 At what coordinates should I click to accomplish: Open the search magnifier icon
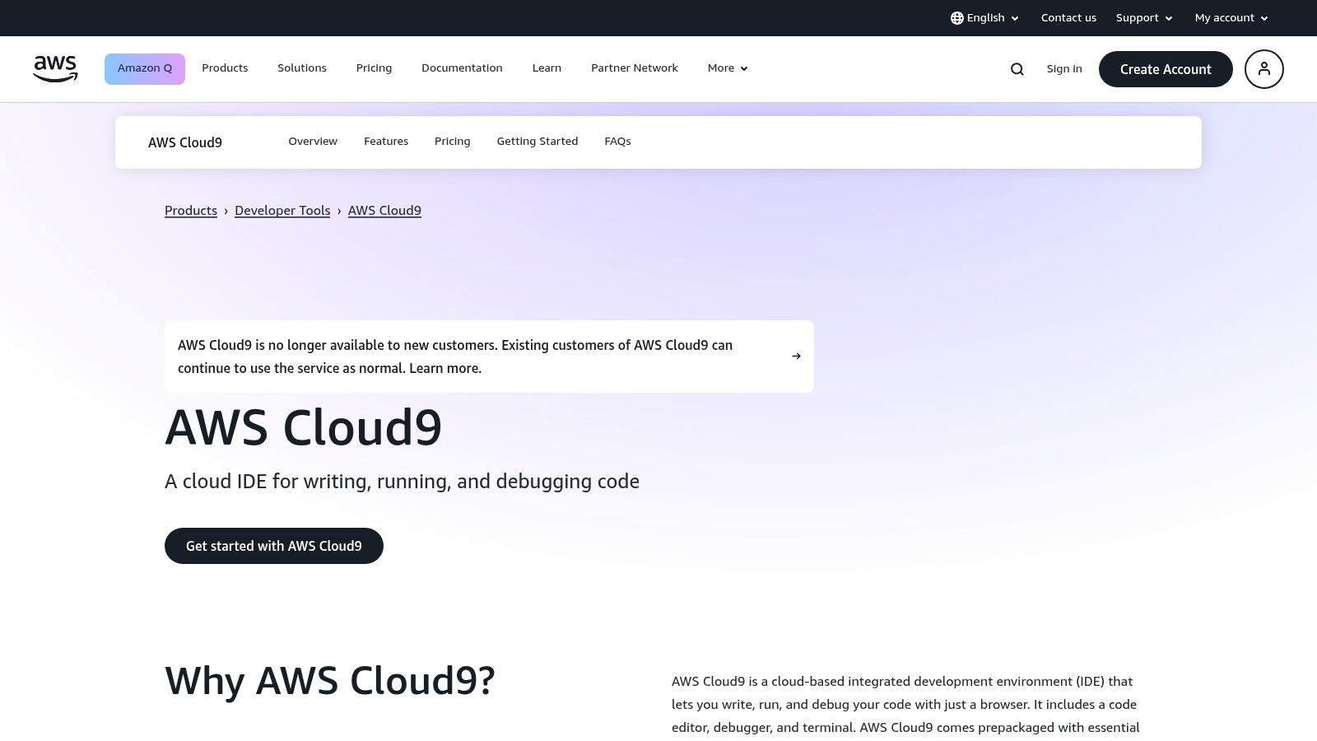[x=1017, y=69]
